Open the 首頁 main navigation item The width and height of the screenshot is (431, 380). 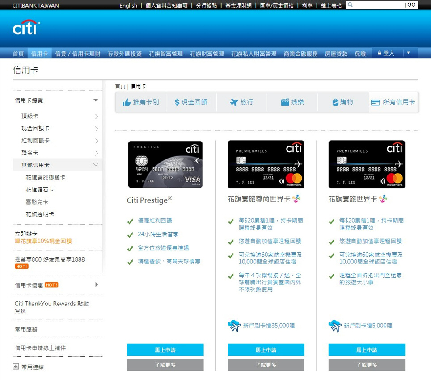click(x=18, y=54)
